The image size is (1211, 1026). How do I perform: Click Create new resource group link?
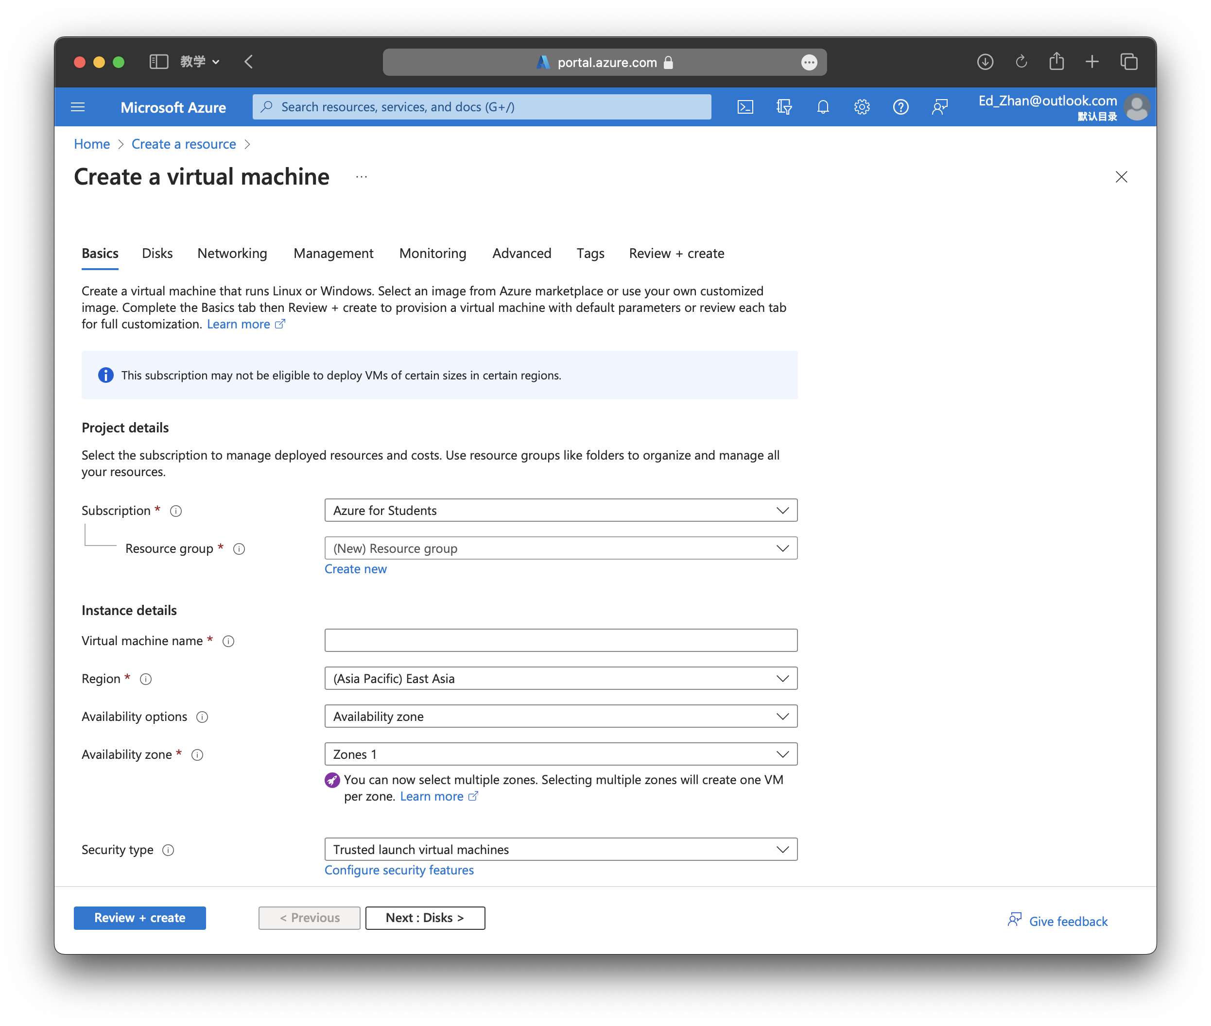[x=356, y=569]
